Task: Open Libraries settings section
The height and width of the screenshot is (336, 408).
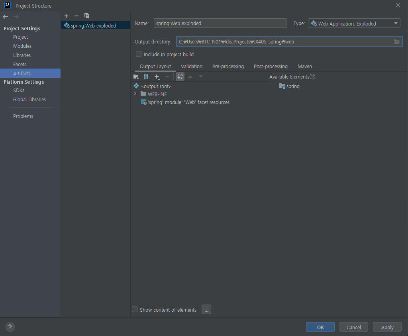Action: pyautogui.click(x=22, y=55)
